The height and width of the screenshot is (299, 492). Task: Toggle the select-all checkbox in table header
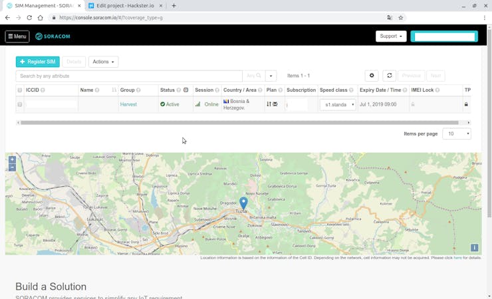[x=20, y=90]
